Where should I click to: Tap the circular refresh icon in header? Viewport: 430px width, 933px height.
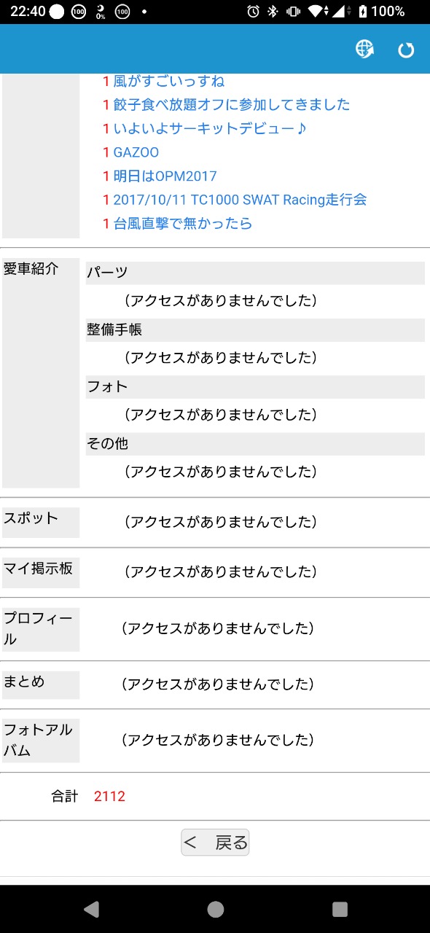tap(405, 50)
